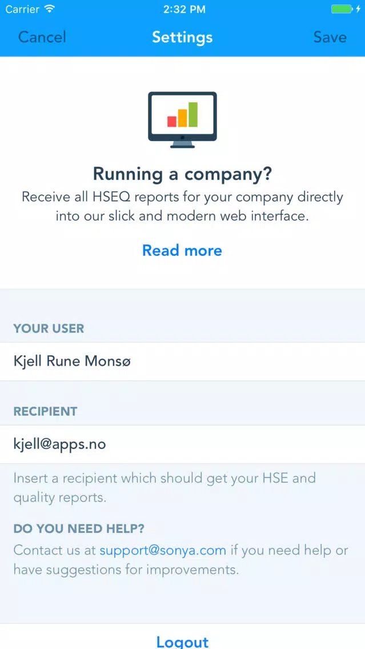365x649 pixels.
Task: Tap the red bar in chart illustration
Action: [172, 121]
